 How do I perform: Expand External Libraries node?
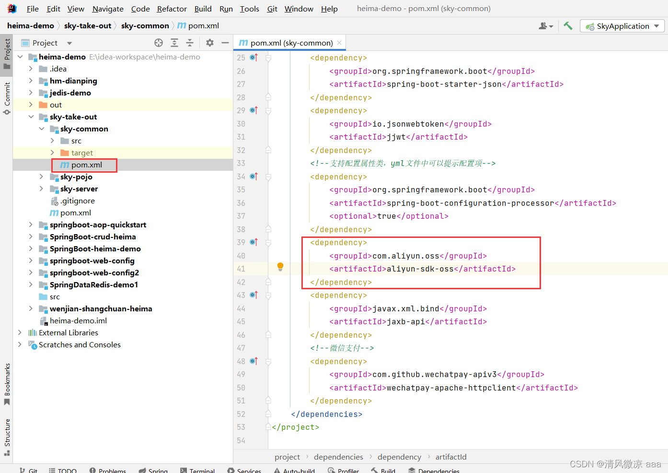(20, 332)
